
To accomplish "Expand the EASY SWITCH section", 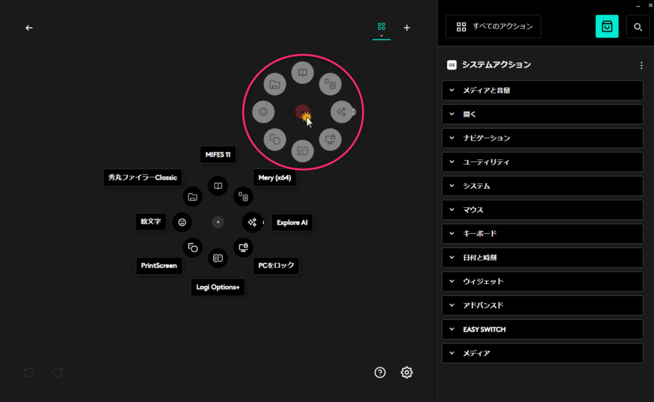I will pyautogui.click(x=542, y=329).
